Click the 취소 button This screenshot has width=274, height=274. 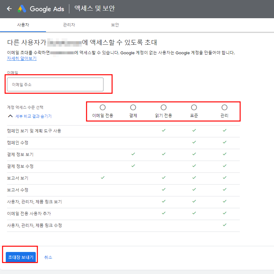[x=48, y=257]
